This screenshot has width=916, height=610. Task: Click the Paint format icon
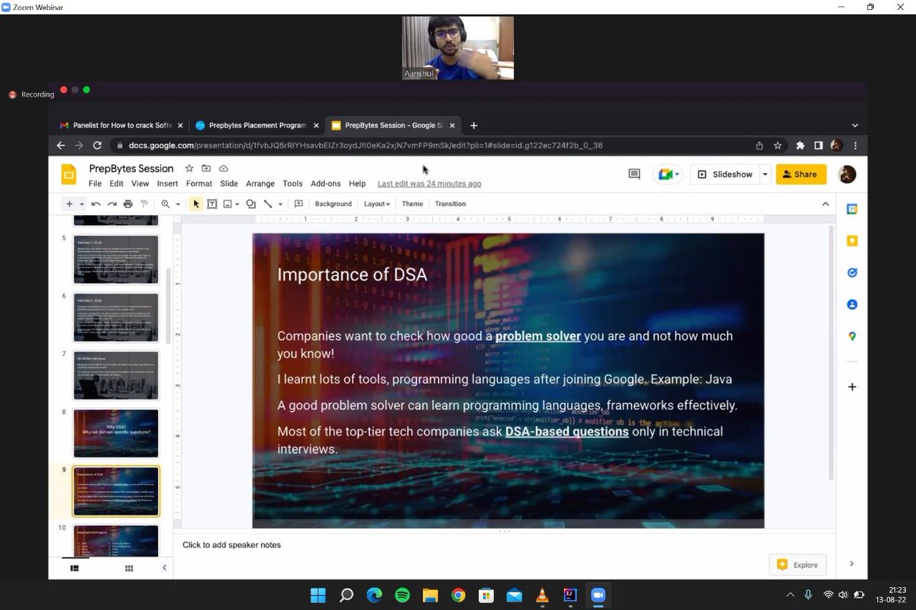144,204
